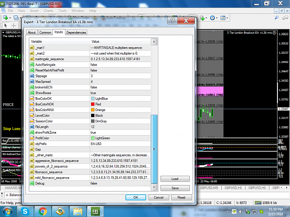
Task: Select the brokerIsECN false value
Action: point(94,87)
